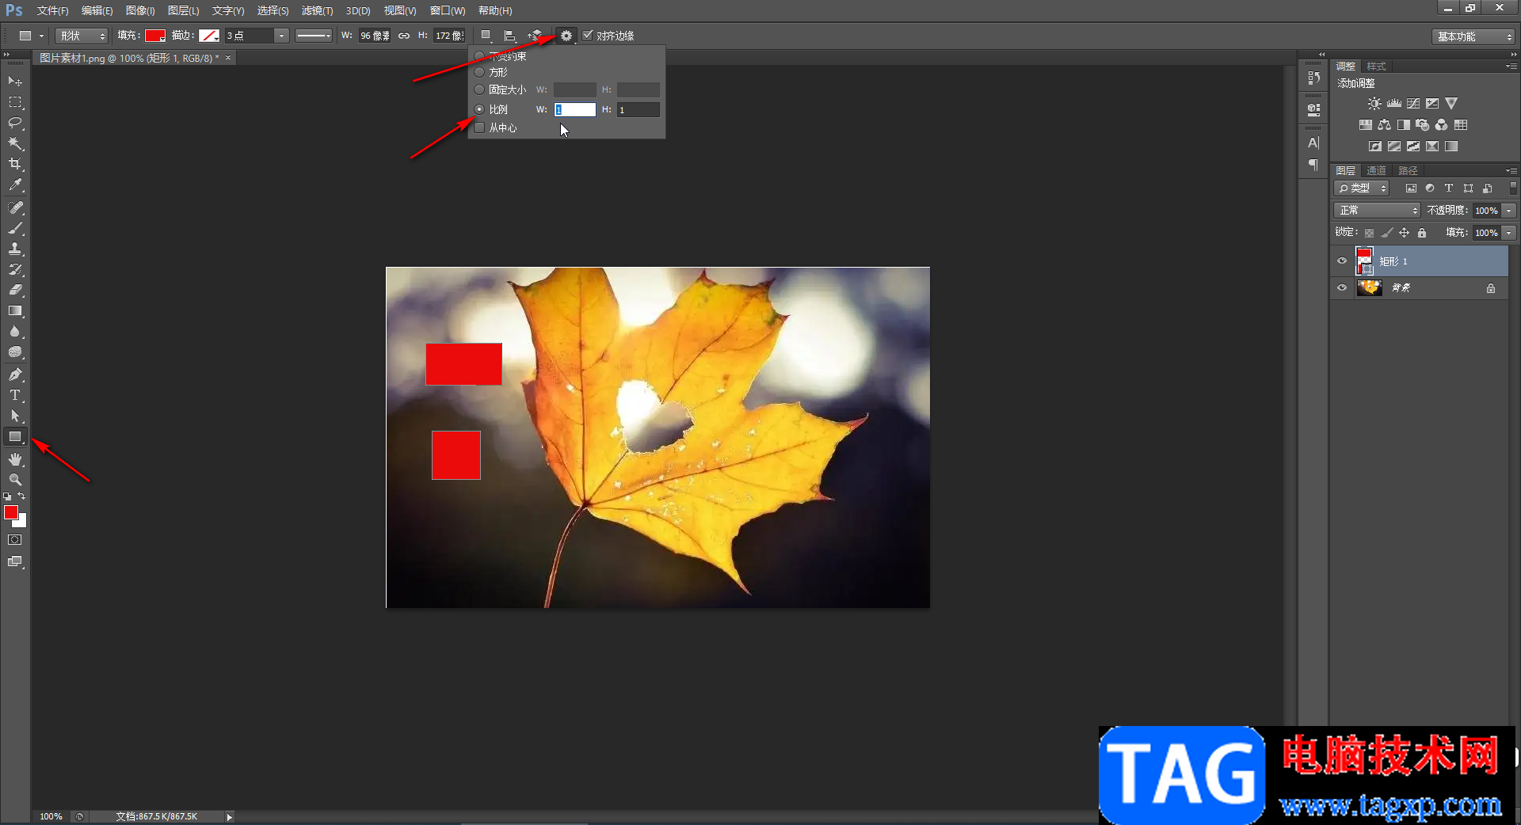Select the Gradient tool
Screen dimensions: 1521x825
pos(15,311)
